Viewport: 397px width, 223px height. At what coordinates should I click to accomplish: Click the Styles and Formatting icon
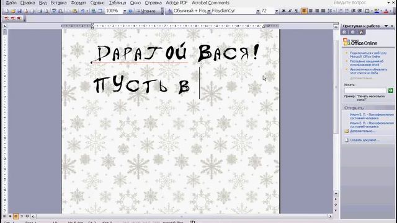170,11
